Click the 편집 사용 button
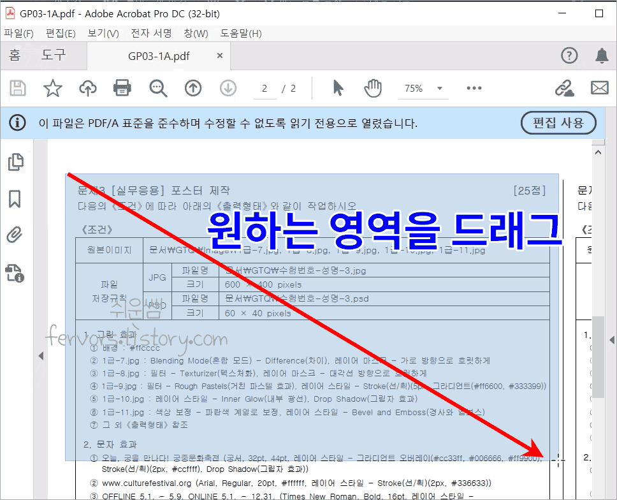The height and width of the screenshot is (500, 617). click(558, 123)
